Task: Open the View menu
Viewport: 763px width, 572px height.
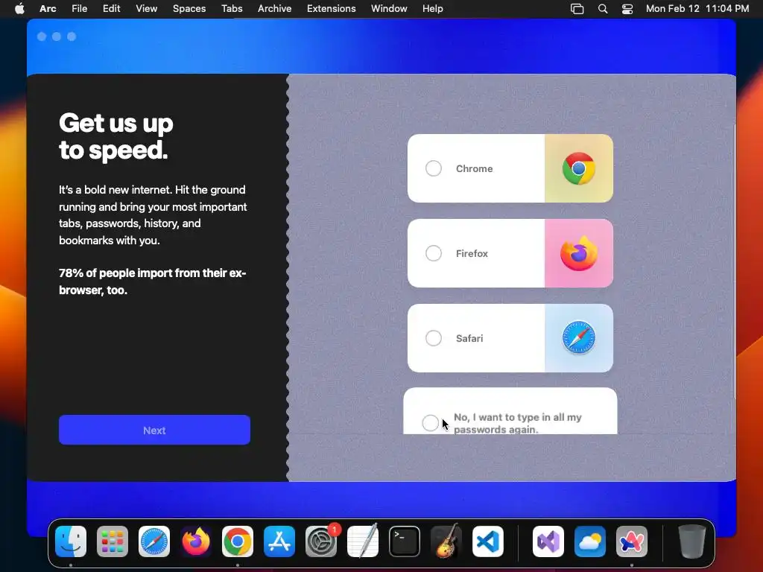Action: [x=147, y=9]
